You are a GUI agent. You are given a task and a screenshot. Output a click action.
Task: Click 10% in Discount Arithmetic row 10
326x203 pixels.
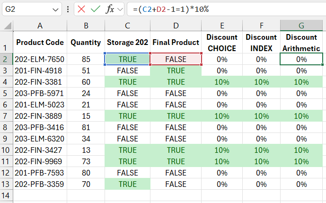[301, 150]
